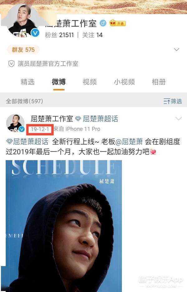Image resolution: width=187 pixels, height=292 pixels.
Task: Open the 屈楚萧超话 link in post text
Action: [x=27, y=142]
